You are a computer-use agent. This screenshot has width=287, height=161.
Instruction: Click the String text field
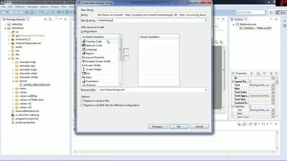tap(152, 15)
